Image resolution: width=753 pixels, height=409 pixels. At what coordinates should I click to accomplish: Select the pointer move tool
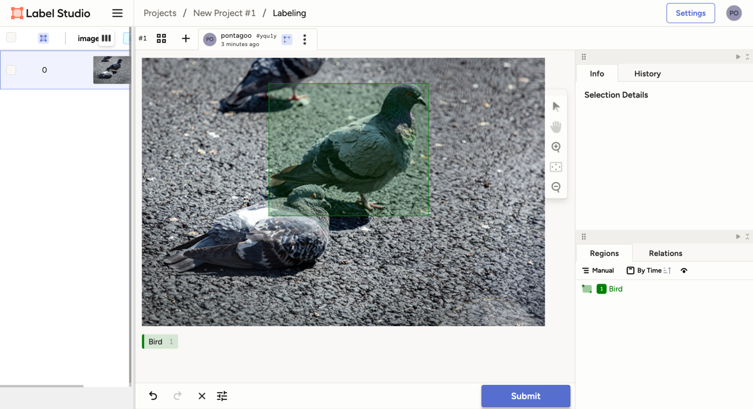(556, 107)
